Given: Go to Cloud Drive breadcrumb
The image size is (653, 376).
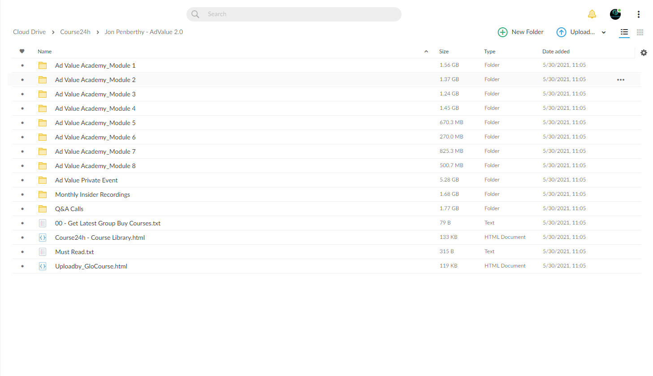Looking at the screenshot, I should click(29, 32).
